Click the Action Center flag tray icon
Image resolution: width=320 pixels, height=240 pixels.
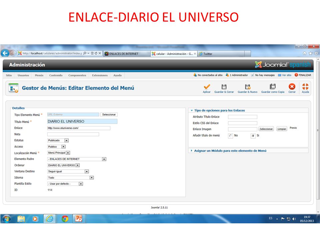[x=283, y=219]
